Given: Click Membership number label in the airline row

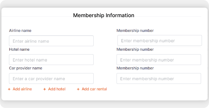Looking at the screenshot, I should tap(135, 31).
